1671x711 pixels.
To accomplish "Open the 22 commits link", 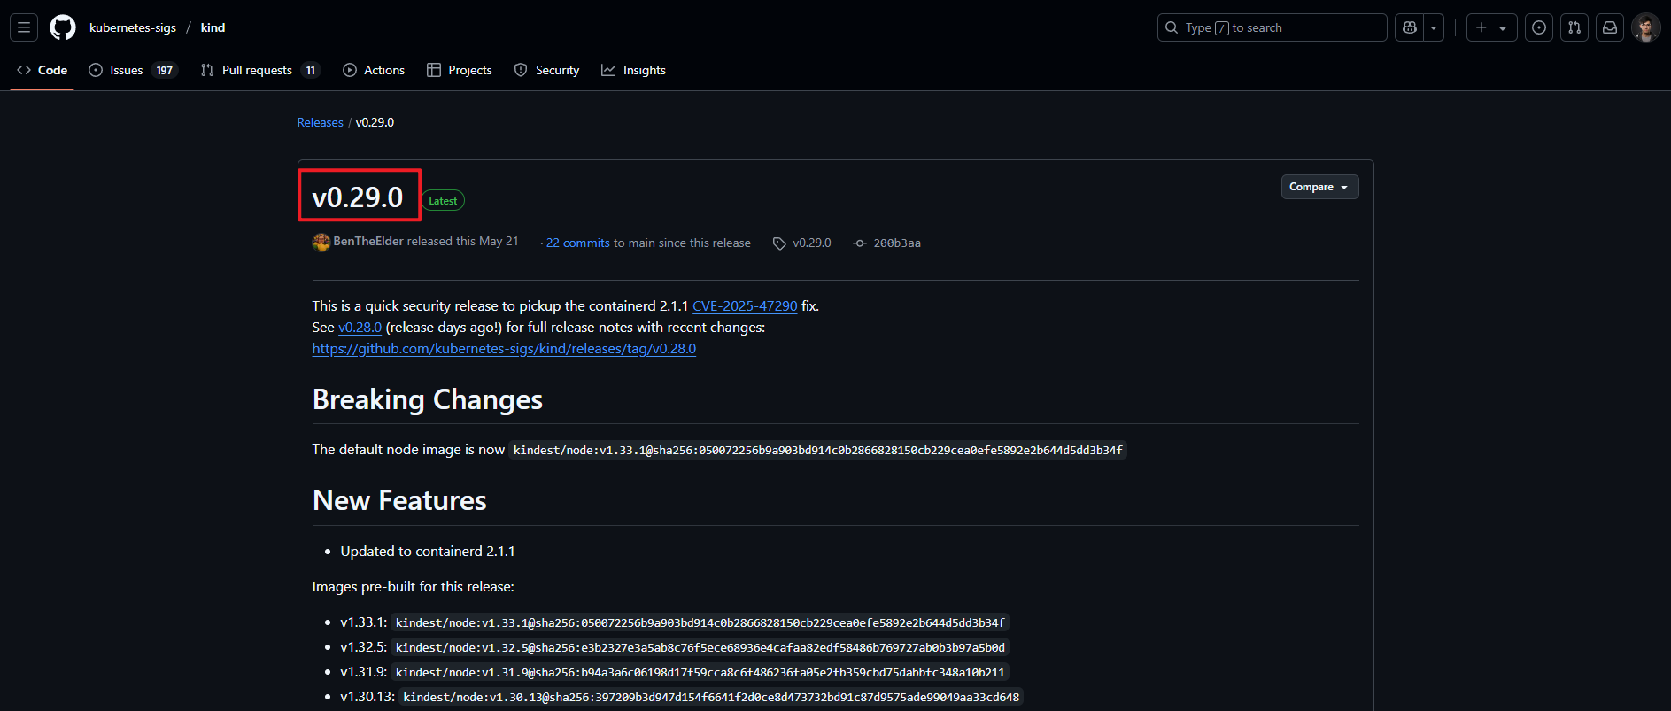I will click(x=578, y=243).
